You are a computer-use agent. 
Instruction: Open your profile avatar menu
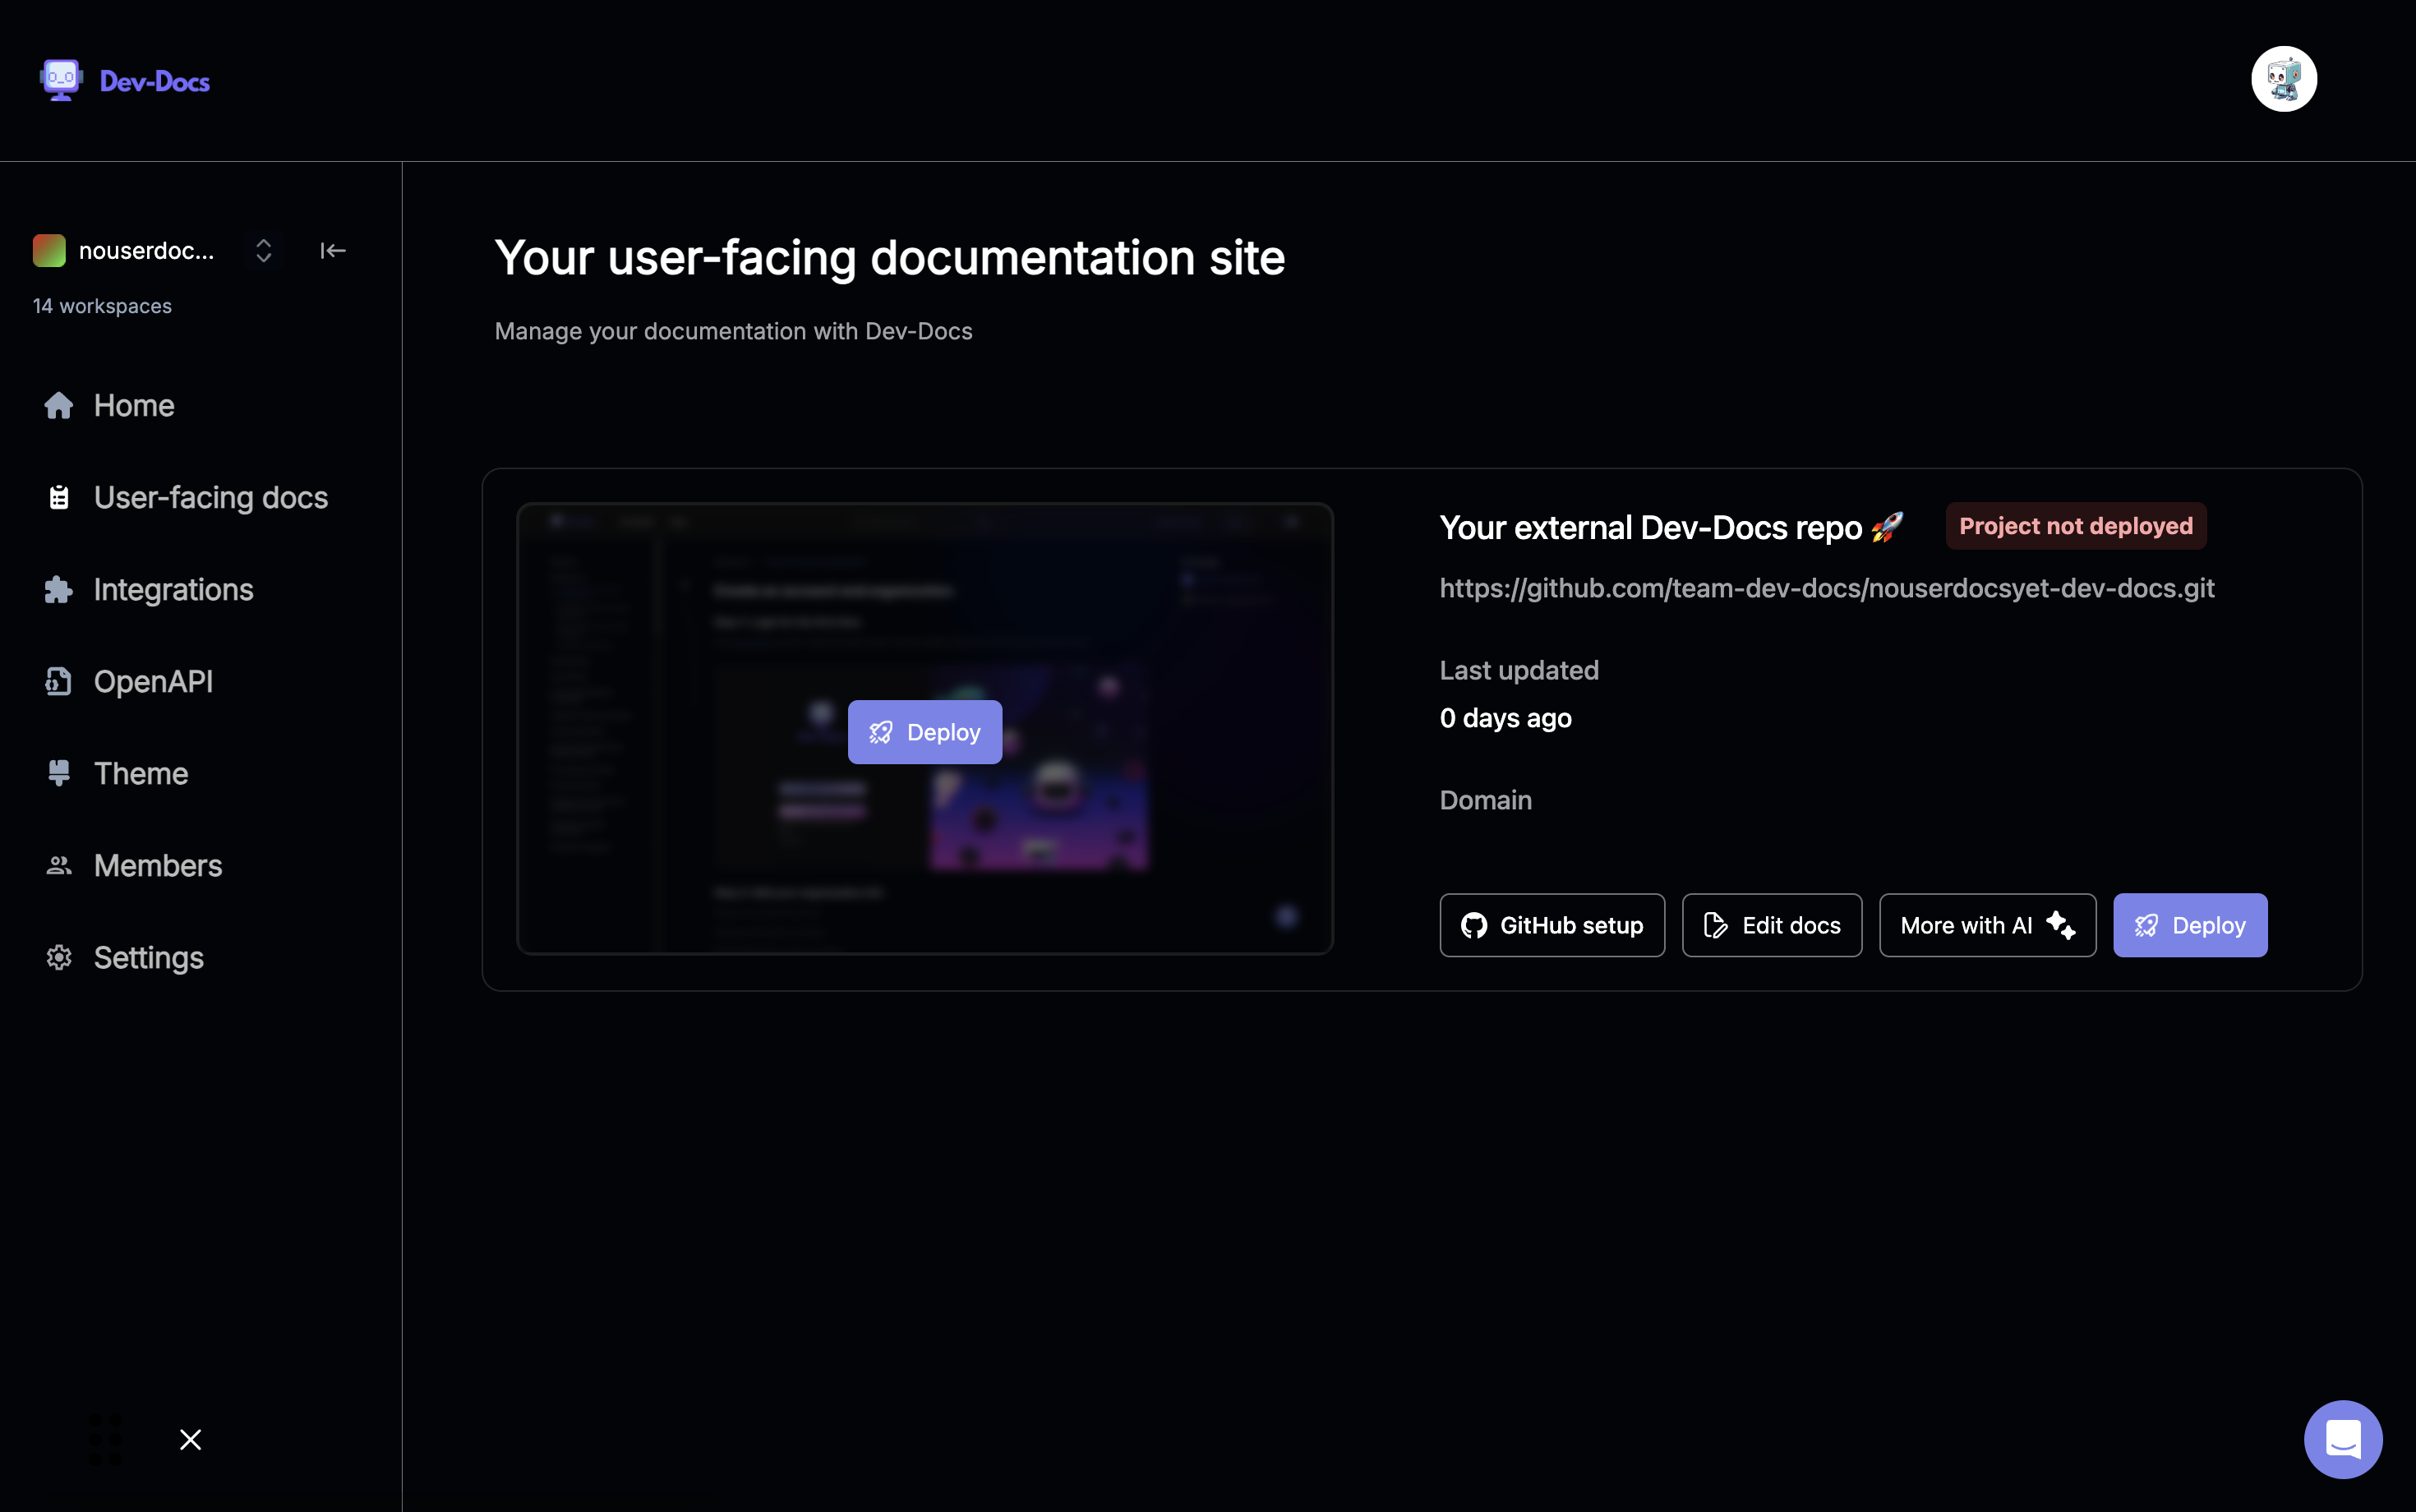[2283, 78]
